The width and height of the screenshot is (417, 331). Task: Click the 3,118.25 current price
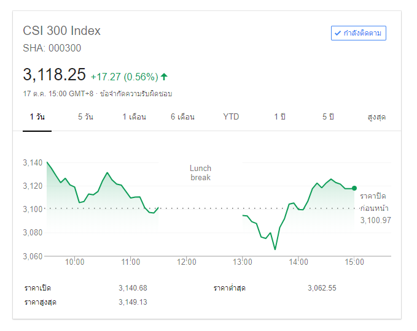point(54,75)
